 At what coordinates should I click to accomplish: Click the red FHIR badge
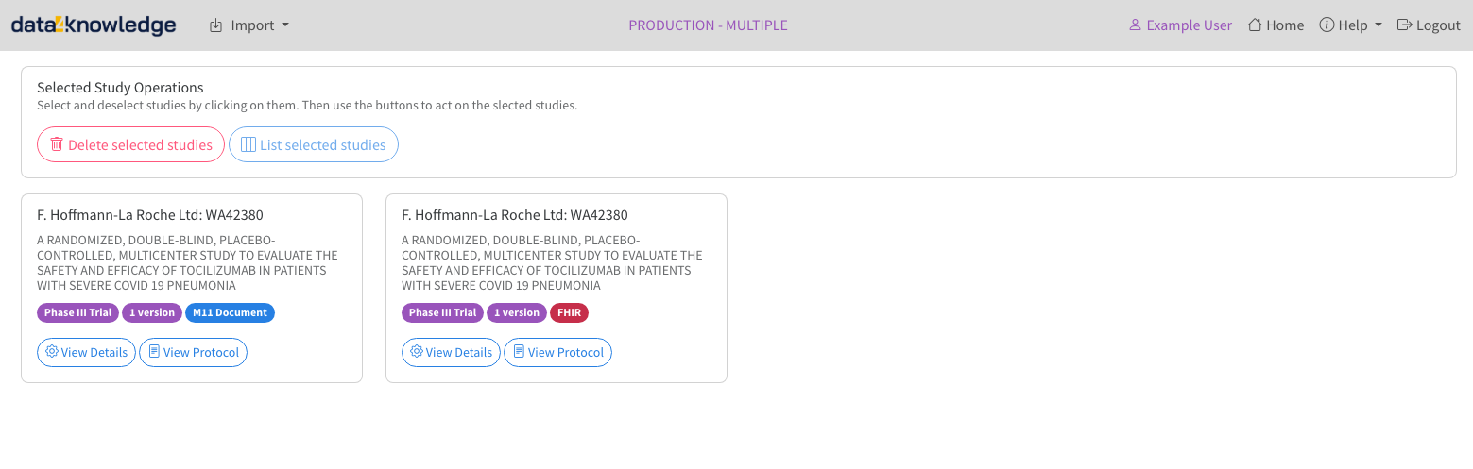point(570,312)
